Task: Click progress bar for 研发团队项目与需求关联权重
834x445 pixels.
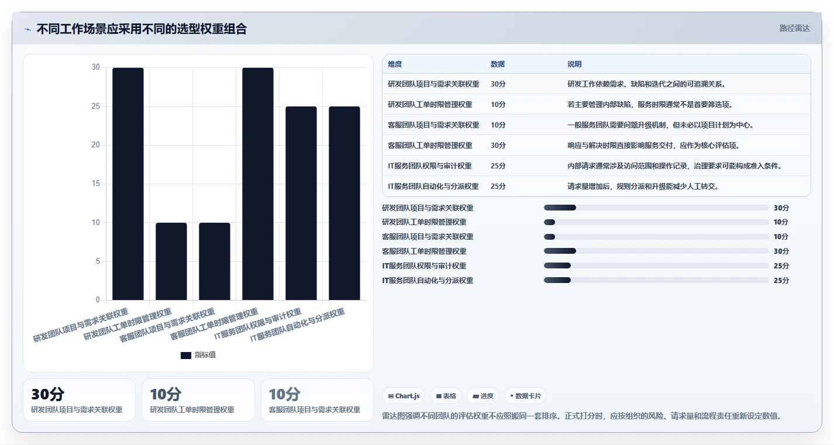Action: tap(656, 208)
